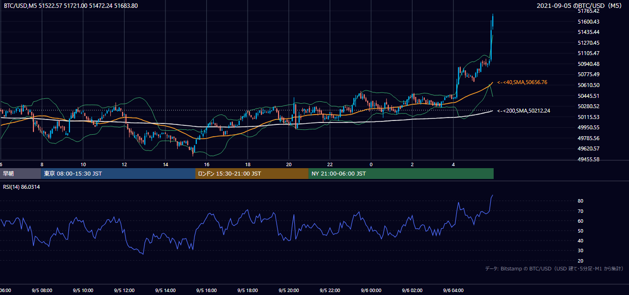Select the 早朝 session bar
The height and width of the screenshot is (295, 629).
[20, 174]
